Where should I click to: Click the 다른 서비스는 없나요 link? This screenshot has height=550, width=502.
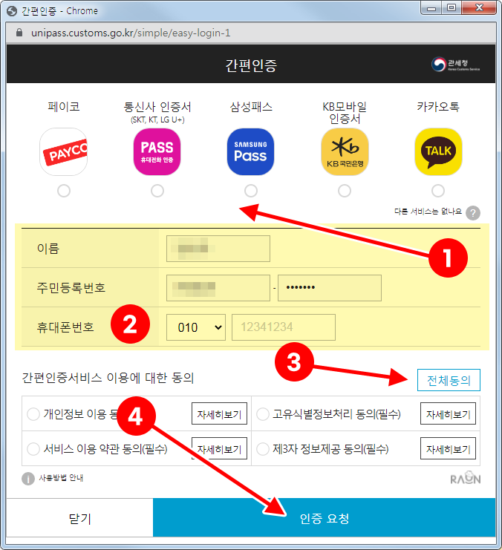[428, 212]
